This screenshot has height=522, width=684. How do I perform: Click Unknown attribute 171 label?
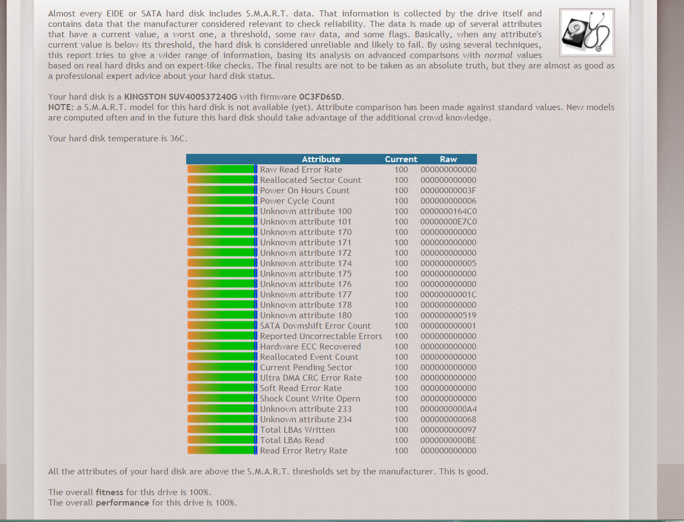point(306,243)
